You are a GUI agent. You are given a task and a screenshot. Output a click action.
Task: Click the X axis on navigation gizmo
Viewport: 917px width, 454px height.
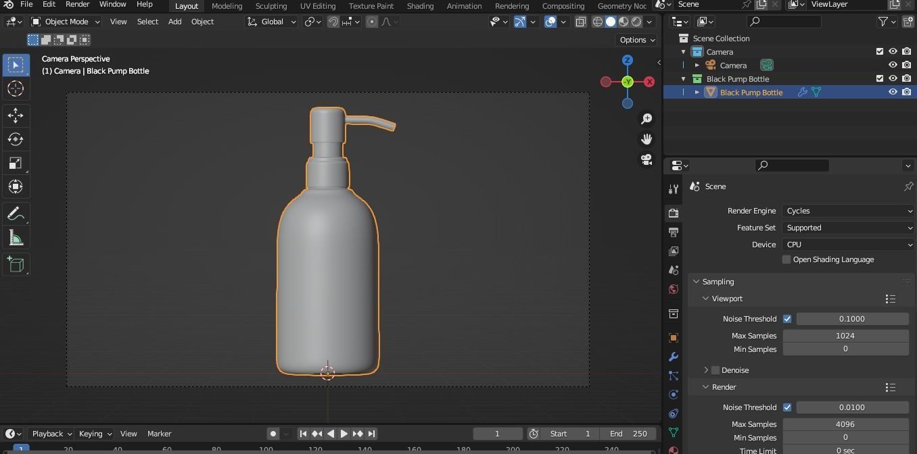pyautogui.click(x=649, y=82)
